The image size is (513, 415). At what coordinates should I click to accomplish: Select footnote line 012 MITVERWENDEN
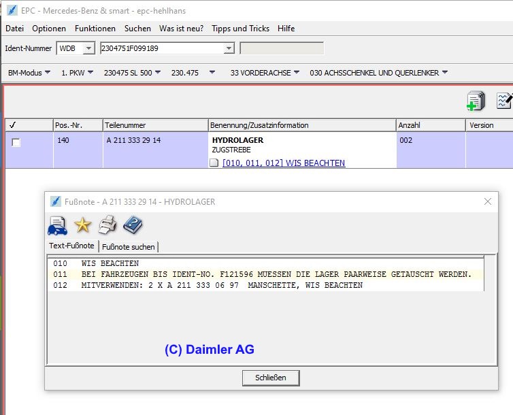[x=265, y=285]
